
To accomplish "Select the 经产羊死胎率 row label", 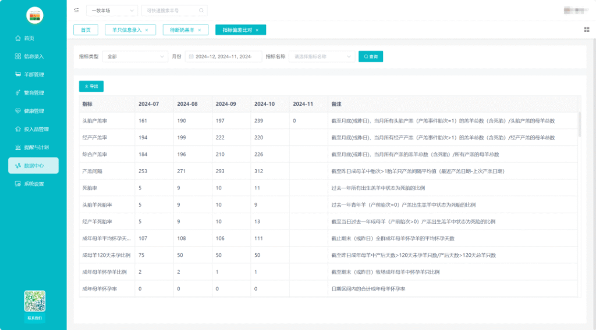I will click(x=97, y=221).
